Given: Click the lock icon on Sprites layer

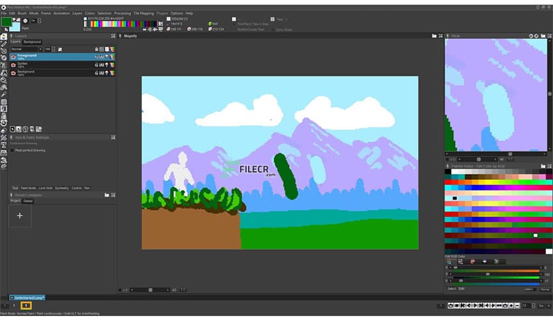Looking at the screenshot, I should (97, 65).
